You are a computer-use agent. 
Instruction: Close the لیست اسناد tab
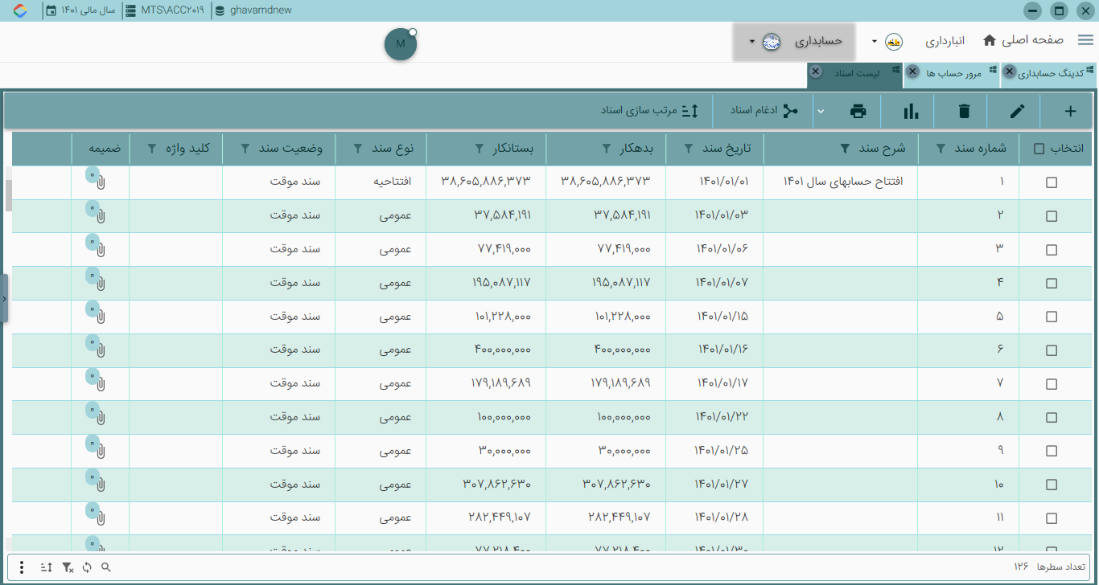click(x=816, y=72)
